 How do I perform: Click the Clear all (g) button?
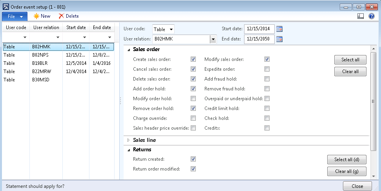point(346,171)
